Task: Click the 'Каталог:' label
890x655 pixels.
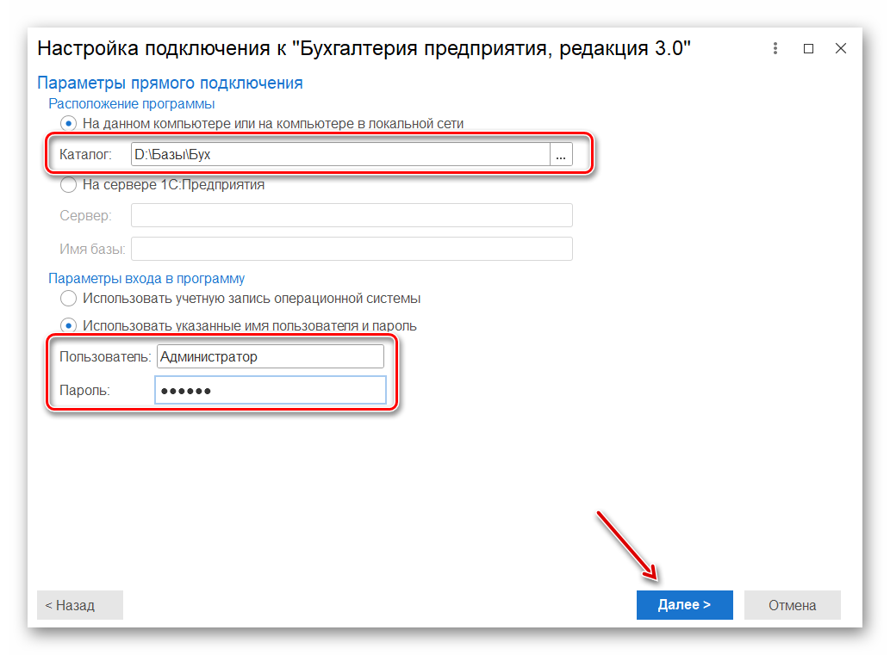Action: [85, 154]
